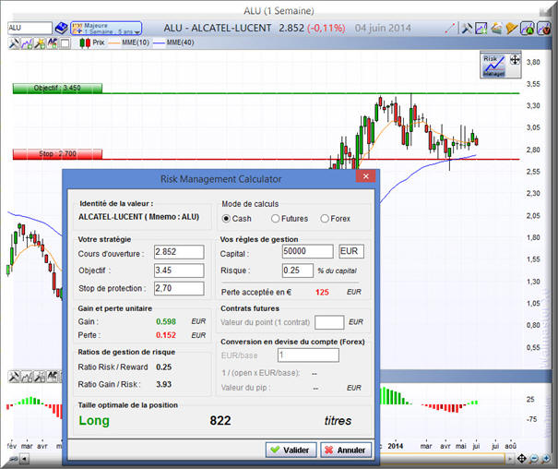Click the EUR/base conversion field
Image resolution: width=558 pixels, height=469 pixels.
coord(308,355)
